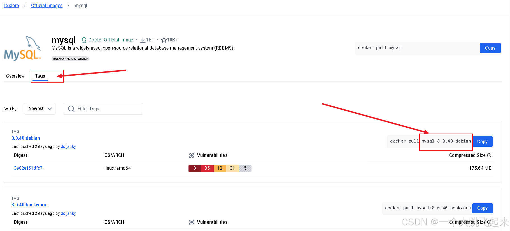The image size is (510, 231).
Task: Click the Docker Official Image label text
Action: coord(111,40)
